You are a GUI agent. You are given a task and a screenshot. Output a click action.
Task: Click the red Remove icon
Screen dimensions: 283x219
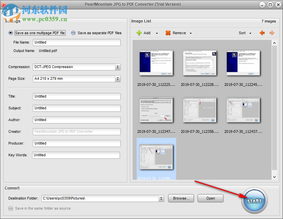point(167,33)
